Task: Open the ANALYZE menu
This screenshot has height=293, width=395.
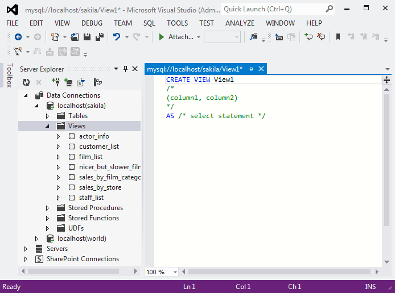Action: (x=240, y=23)
